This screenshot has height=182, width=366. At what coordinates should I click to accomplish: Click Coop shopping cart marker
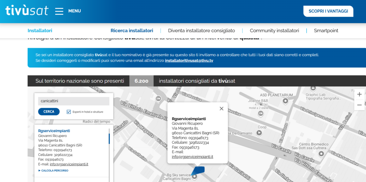pyautogui.click(x=259, y=133)
